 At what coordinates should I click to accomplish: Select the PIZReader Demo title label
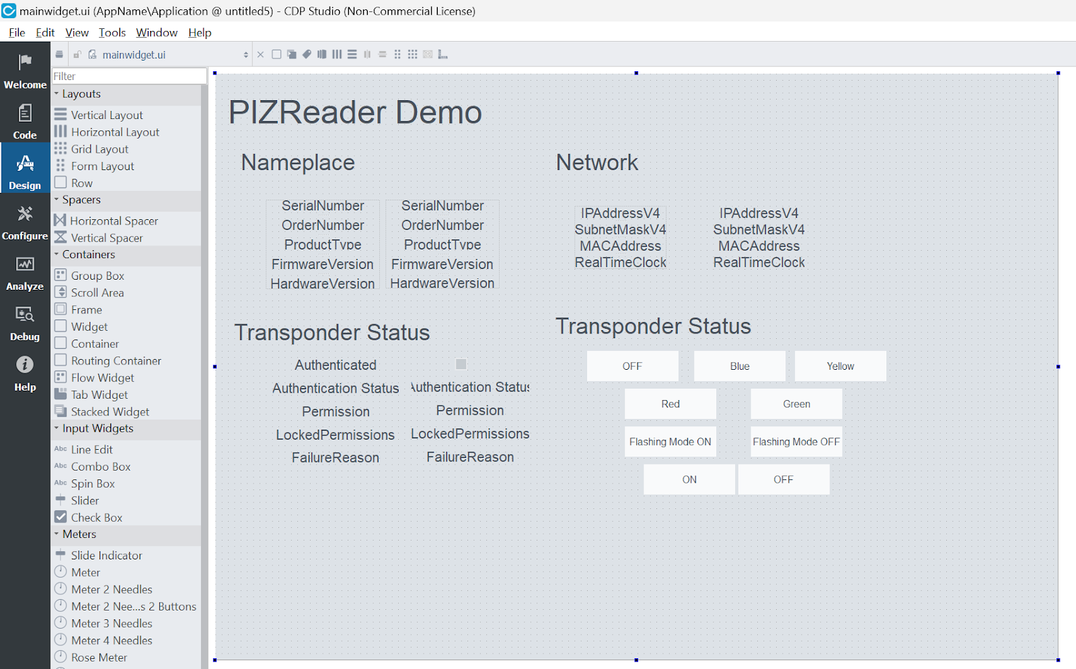355,112
